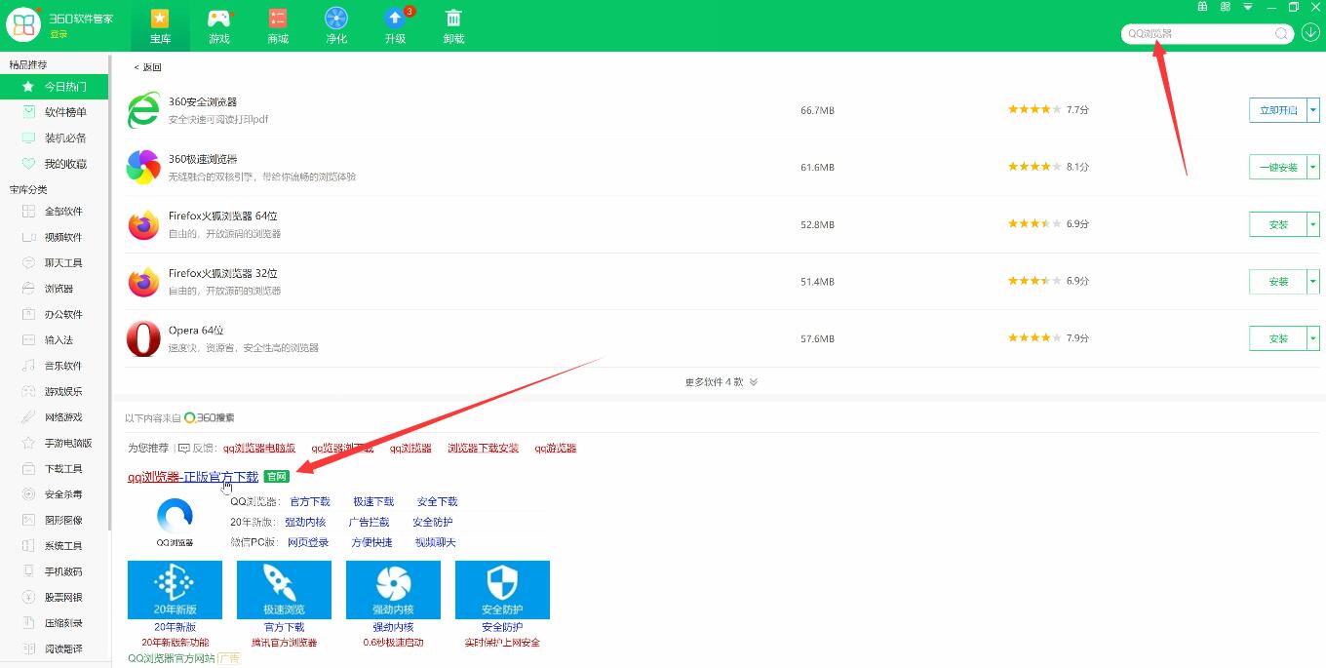Open the Firefox火狐浏览器 32位 title
Viewport: 1326px width, 668px height.
[223, 274]
